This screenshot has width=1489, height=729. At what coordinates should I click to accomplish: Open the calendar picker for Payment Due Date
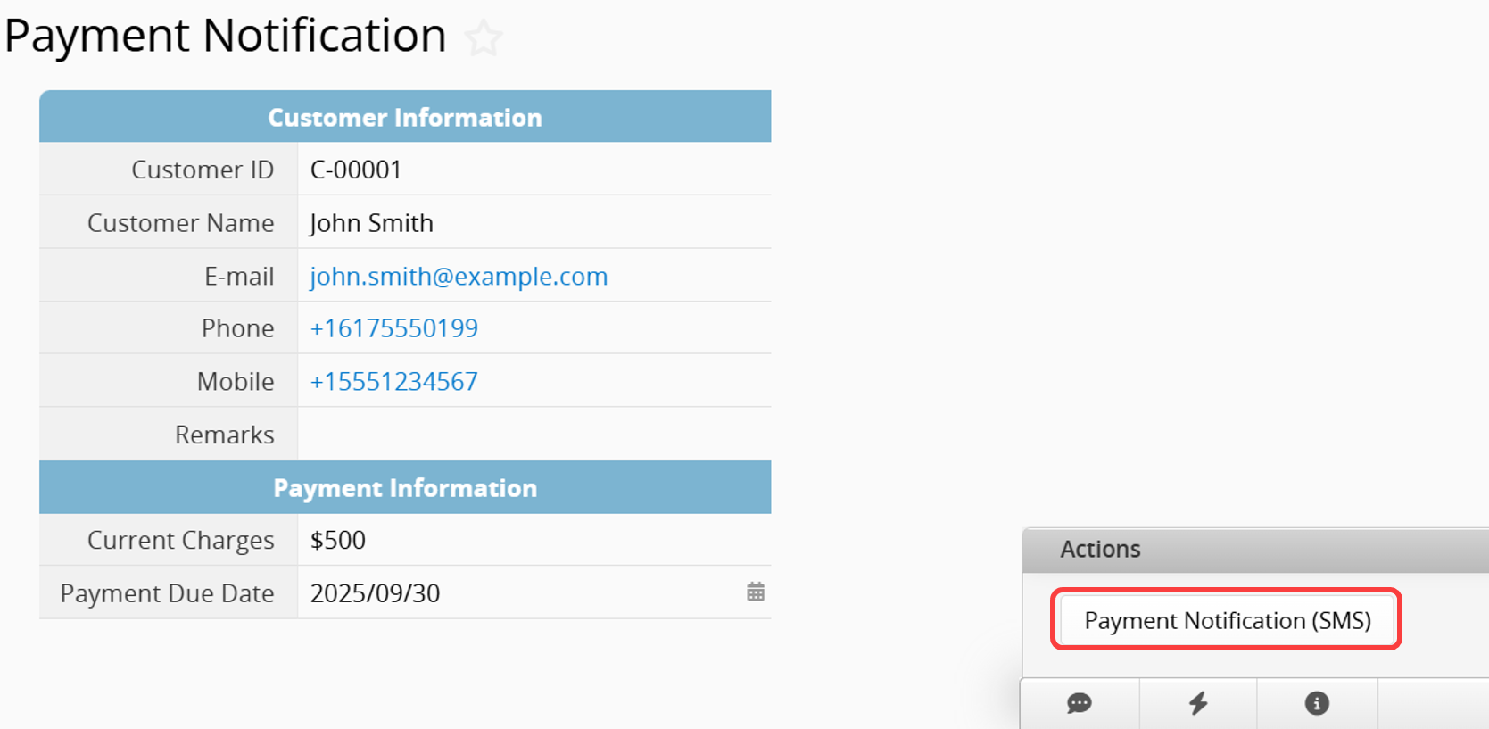[x=756, y=592]
